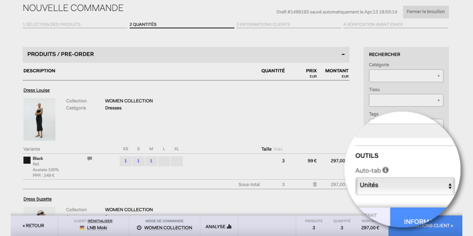
Task: Click the bar chart icon beside Analyse
Action: coord(229,227)
